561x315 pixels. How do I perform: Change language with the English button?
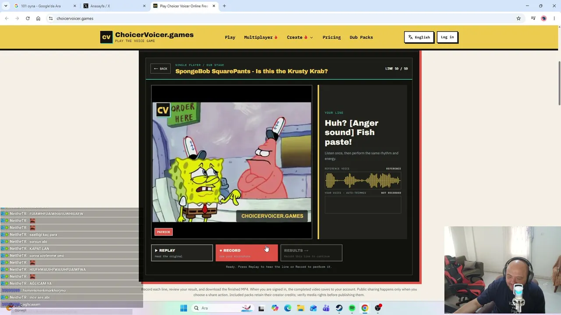coord(419,37)
